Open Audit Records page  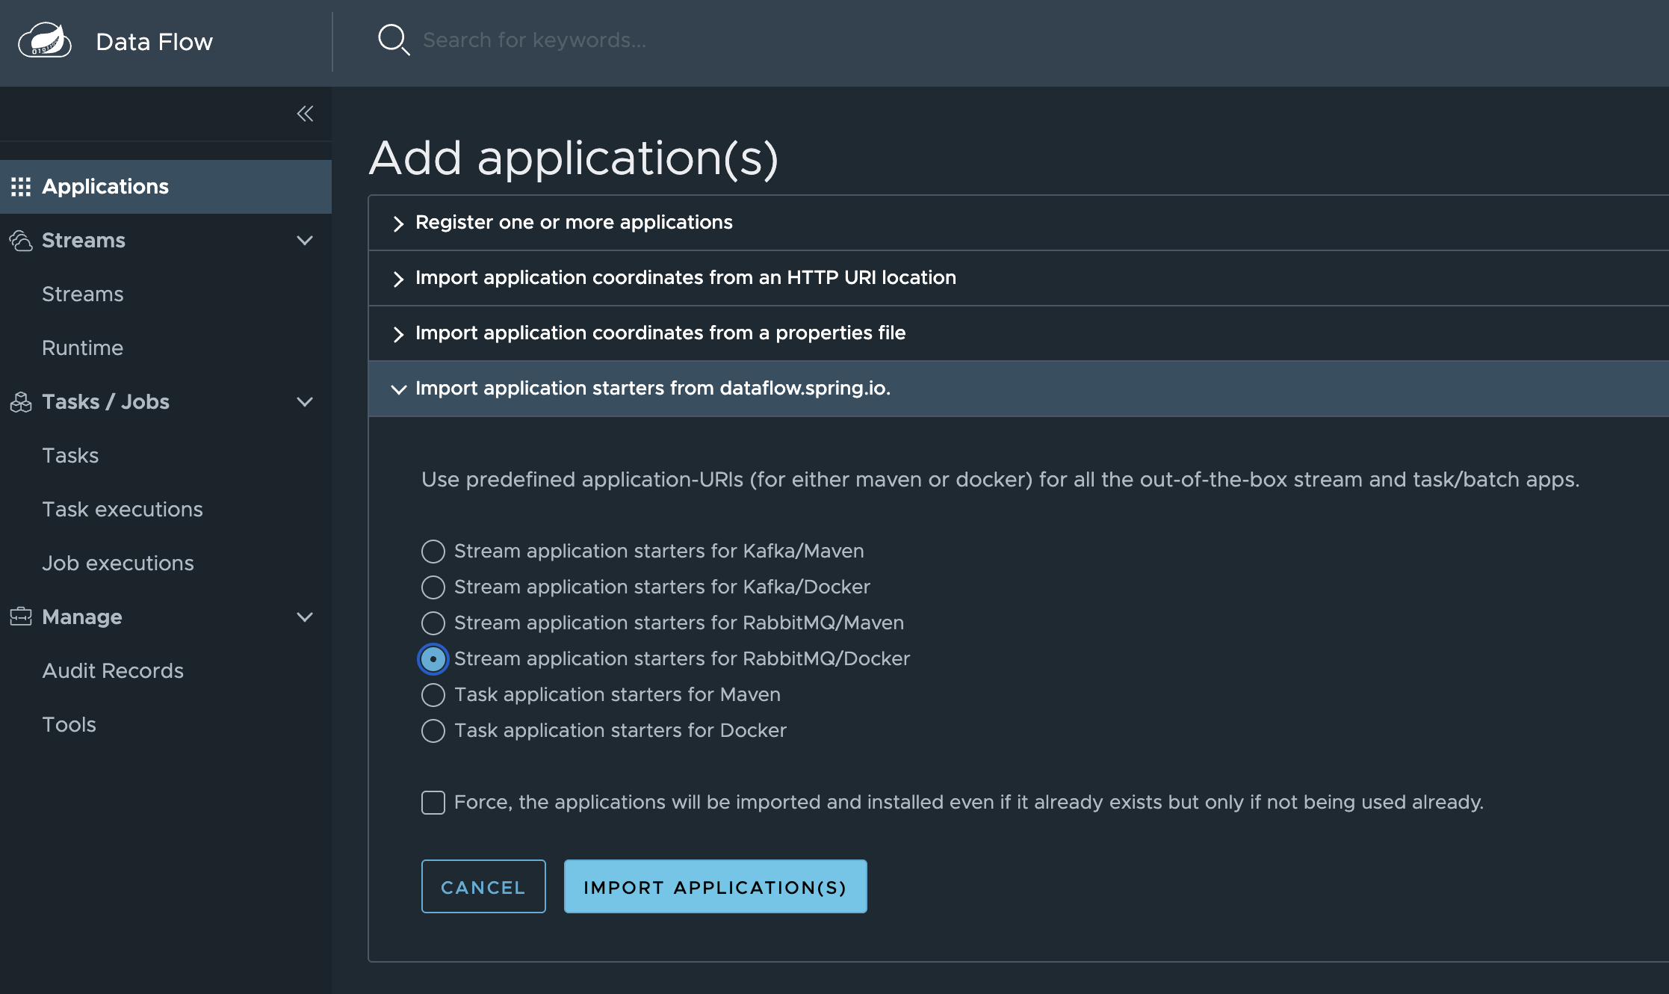pyautogui.click(x=113, y=671)
